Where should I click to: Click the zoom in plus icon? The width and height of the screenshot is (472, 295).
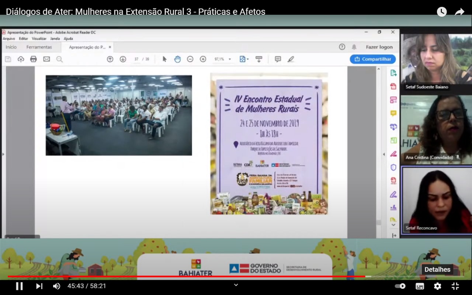coord(203,59)
